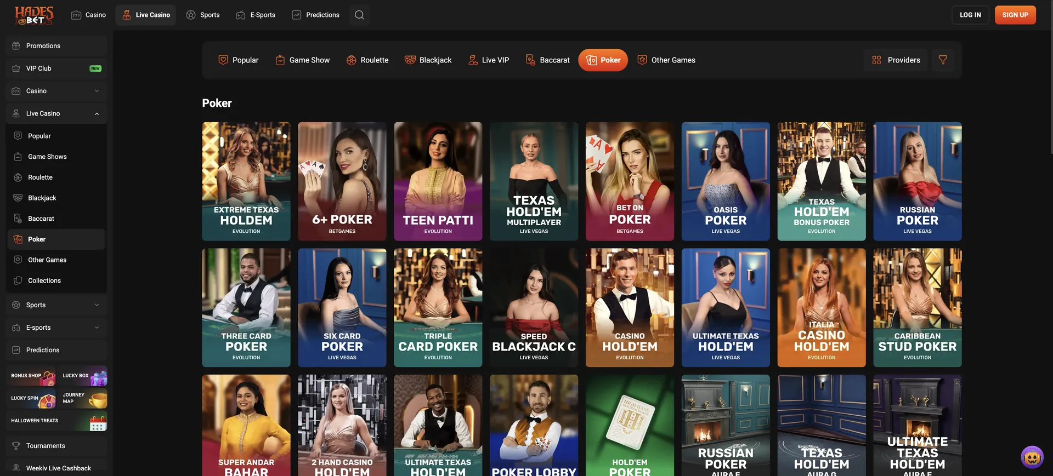Open the Three Card Poker game
Viewport: 1053px width, 476px height.
(x=246, y=308)
